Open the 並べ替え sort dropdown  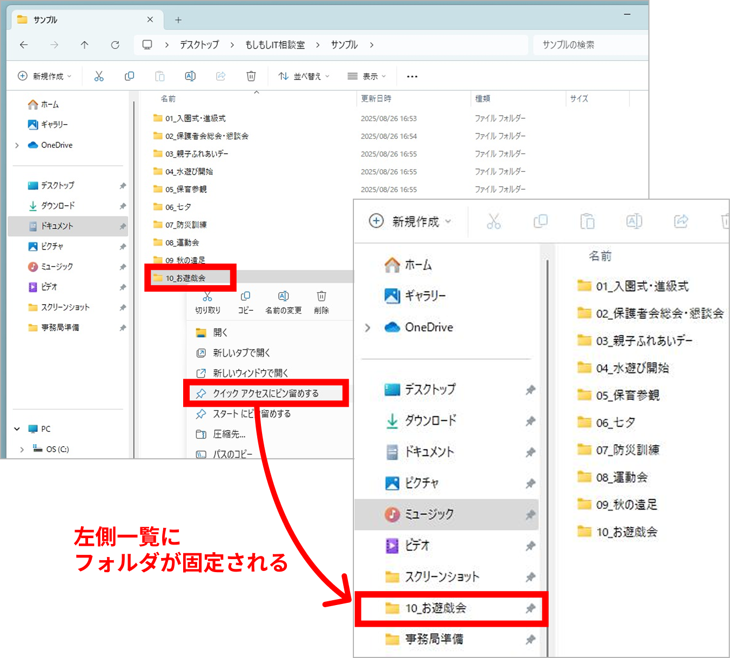304,76
